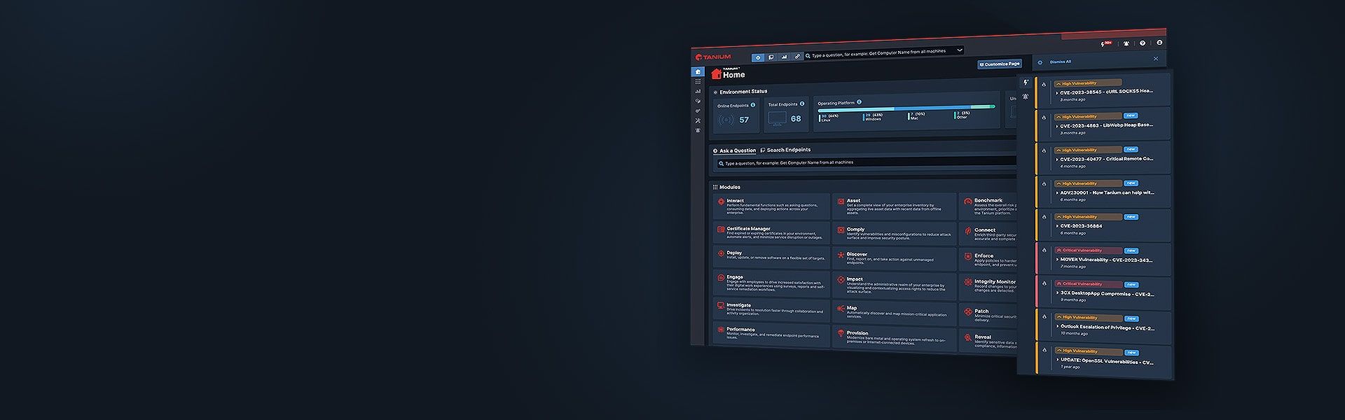Image resolution: width=1345 pixels, height=420 pixels.
Task: Switch to the Ask a Question tab
Action: point(734,150)
